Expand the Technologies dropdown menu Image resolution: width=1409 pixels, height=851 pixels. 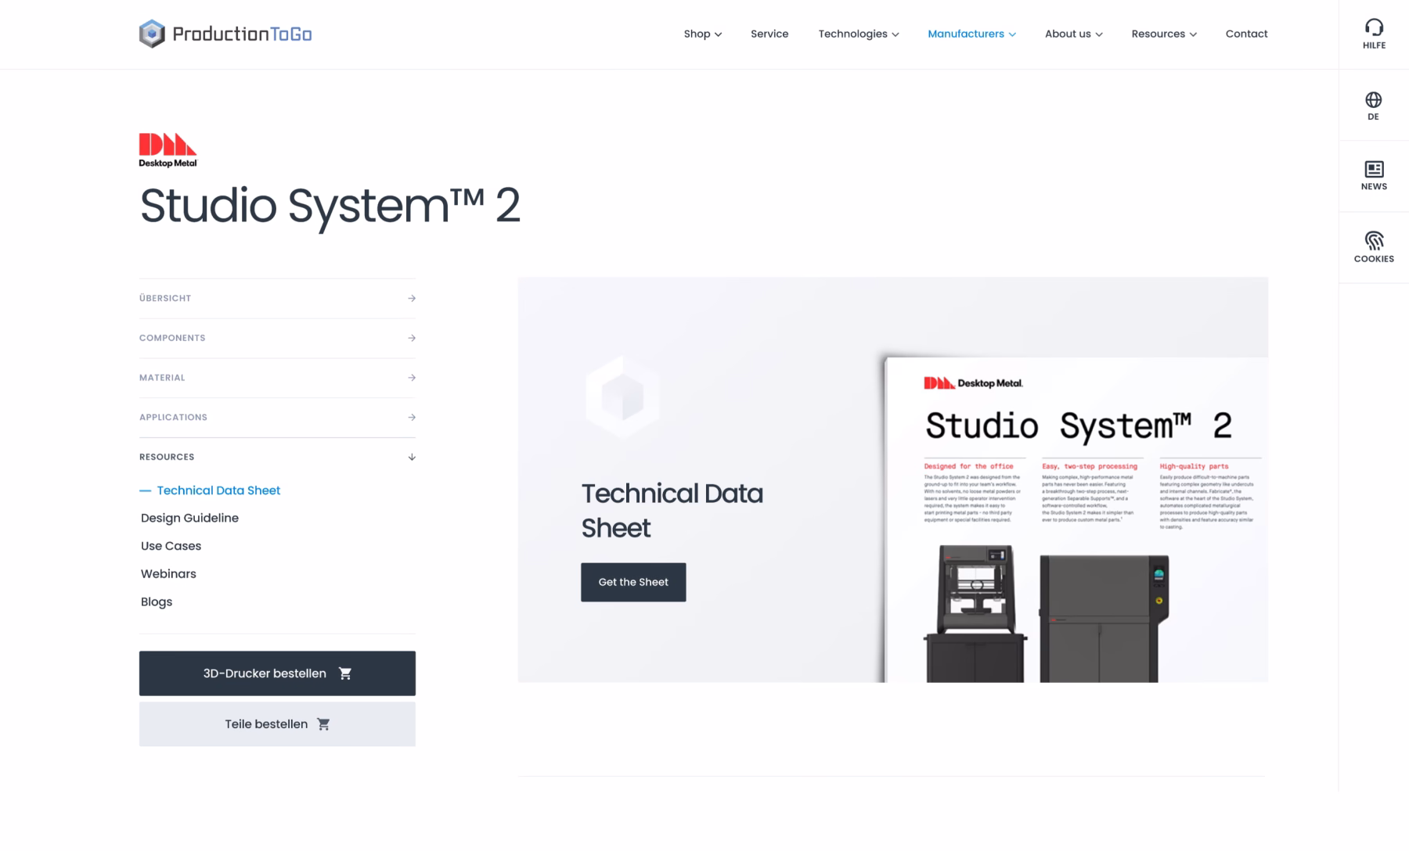(x=858, y=34)
